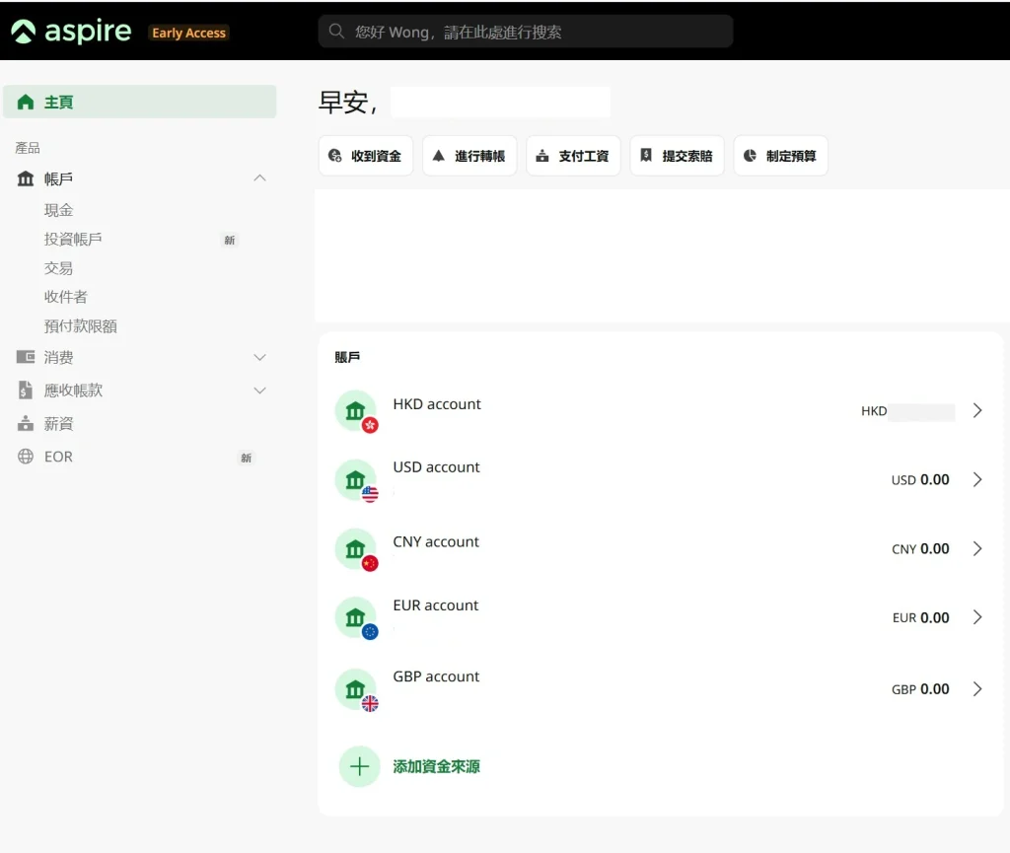Expand the 應收帳款 sidebar section
Viewport: 1010px width, 853px height.
pos(259,391)
